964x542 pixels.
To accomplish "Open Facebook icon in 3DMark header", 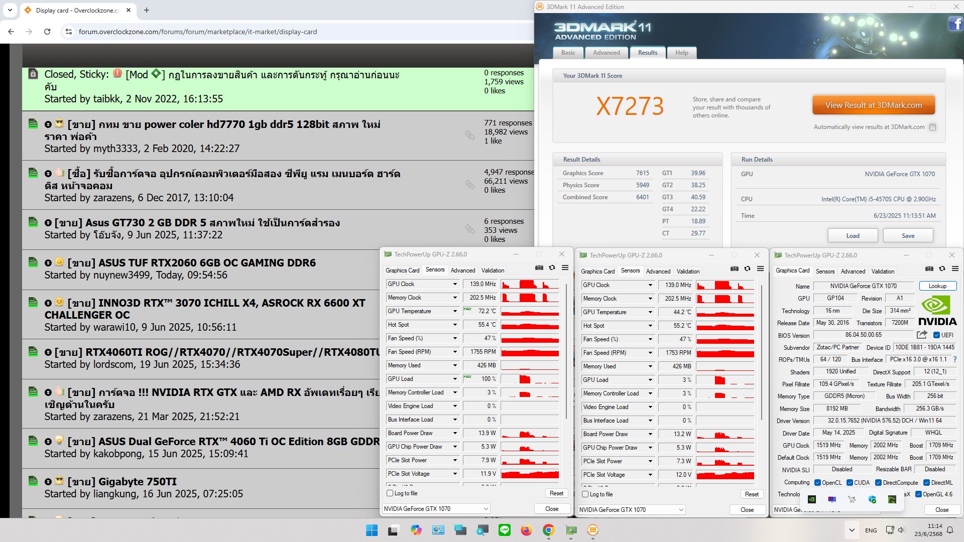I will point(955,24).
